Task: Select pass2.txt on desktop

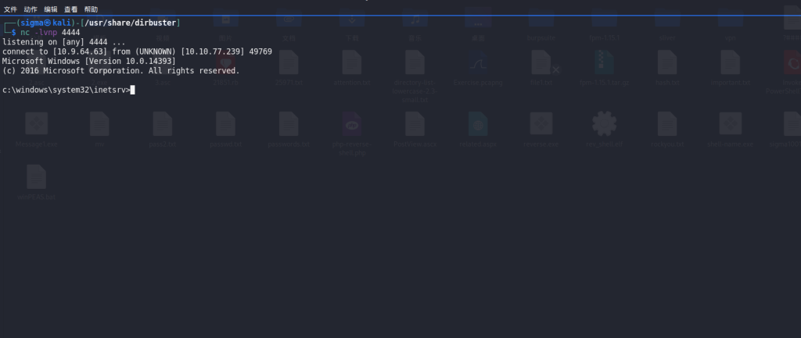Action: (x=163, y=130)
